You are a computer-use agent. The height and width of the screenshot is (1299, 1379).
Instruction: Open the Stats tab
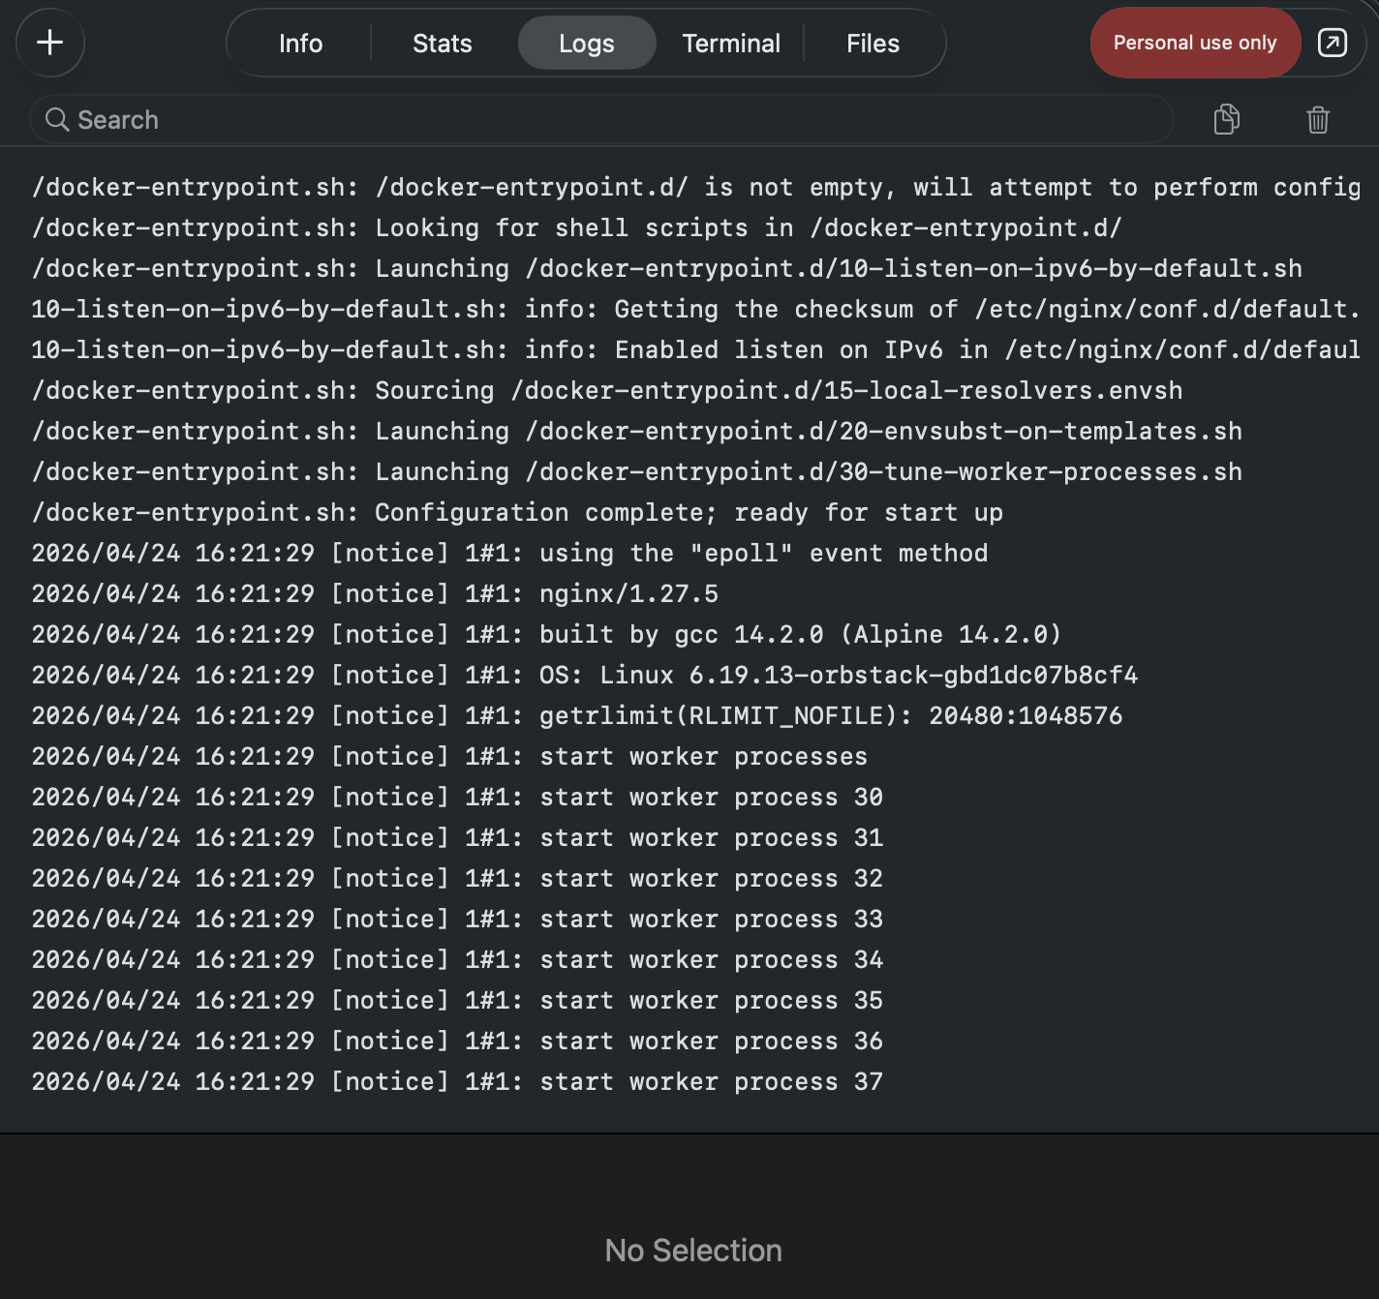tap(442, 44)
